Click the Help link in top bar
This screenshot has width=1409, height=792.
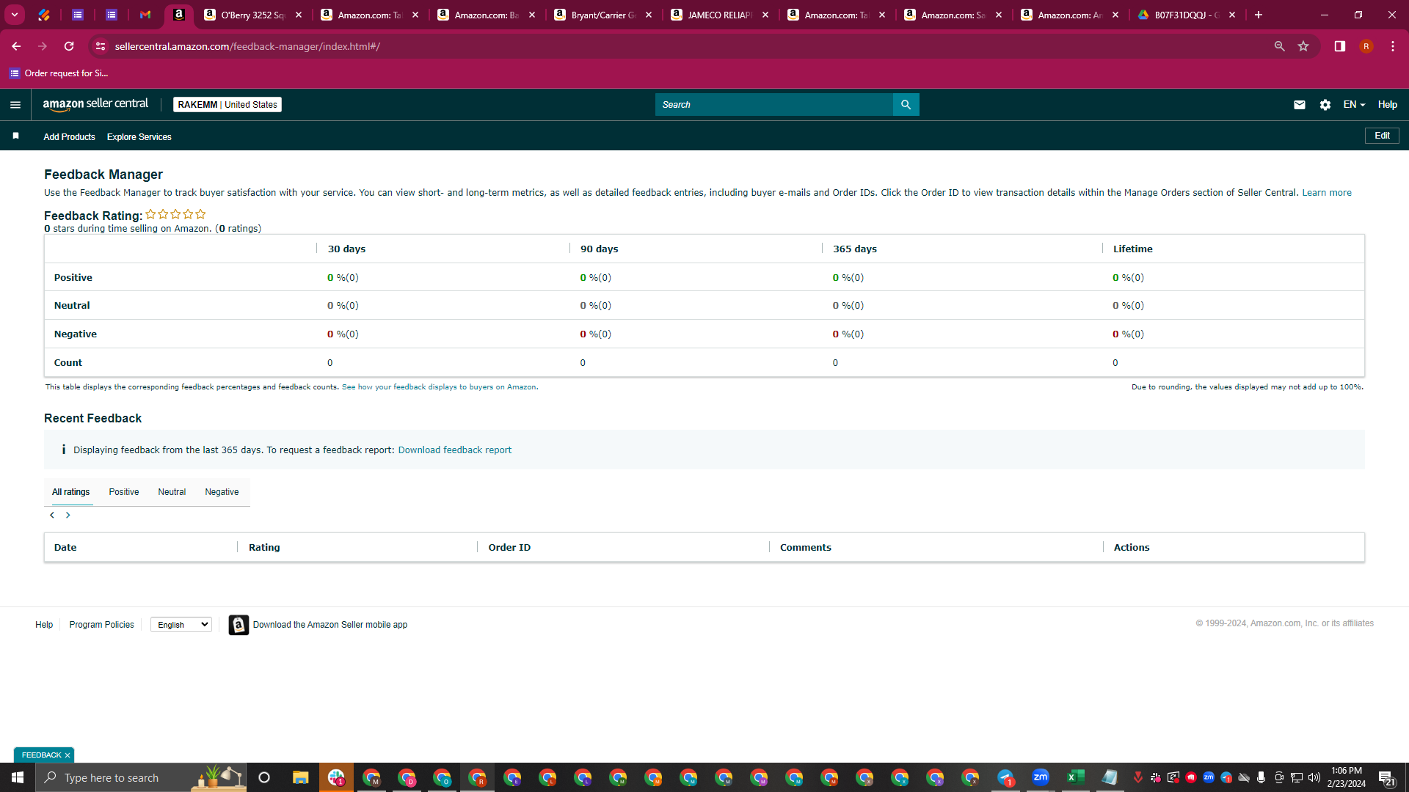(1387, 105)
